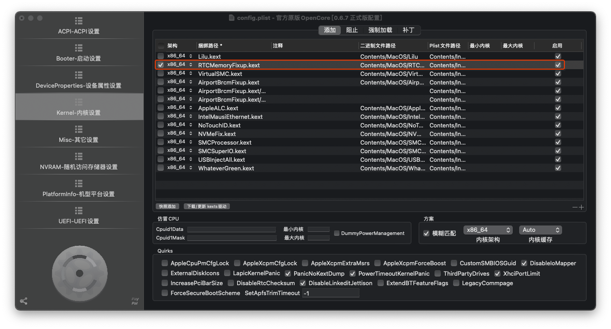This screenshot has width=611, height=329.
Task: Select the IntelMausiEthernet.kext row name
Action: [x=230, y=117]
